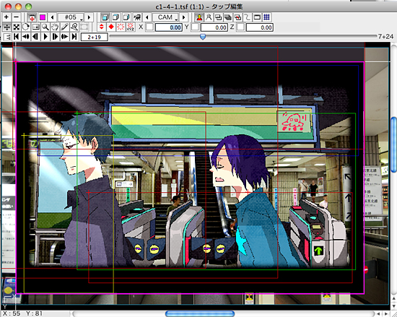397x317 pixels.
Task: Click the playback options list icon
Action: tap(7, 37)
